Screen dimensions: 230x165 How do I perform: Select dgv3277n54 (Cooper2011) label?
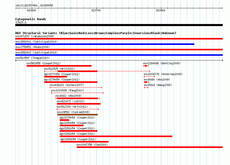(62, 74)
